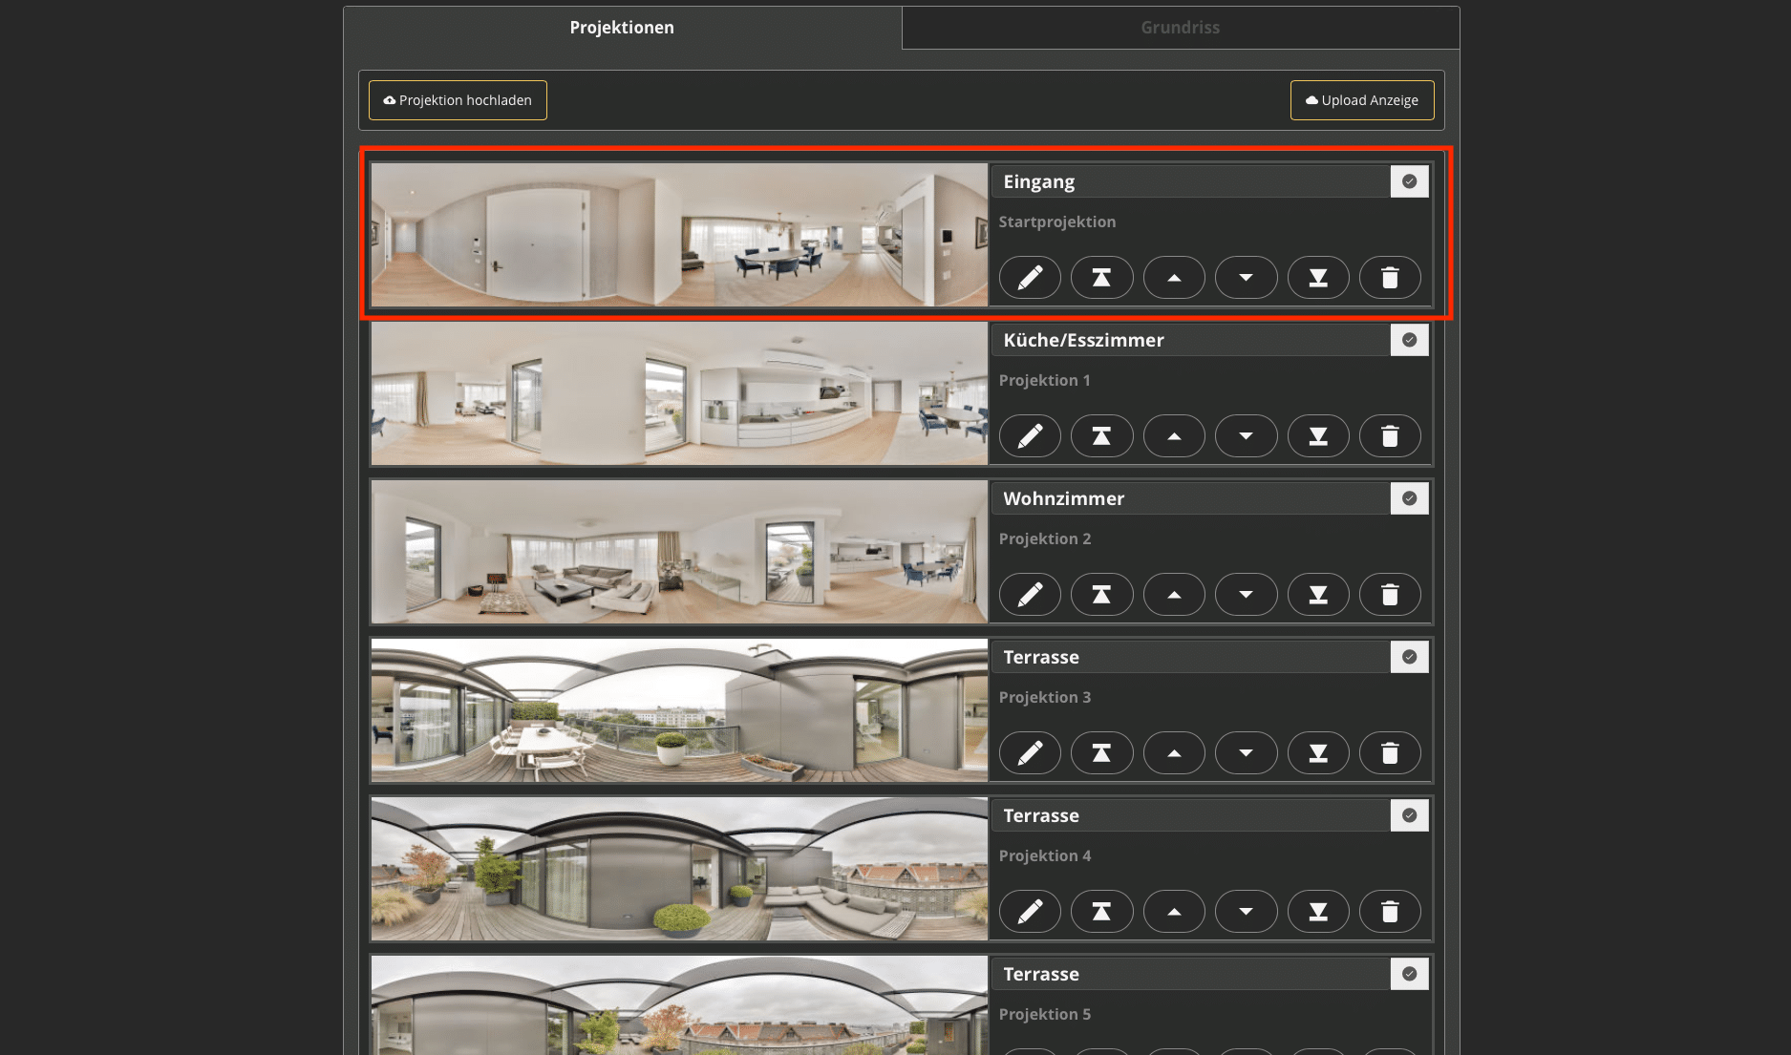Screen dimensions: 1791x1055
Task: Toggle checkmark for Projektion 5 Terrasse
Action: [x=1409, y=974]
